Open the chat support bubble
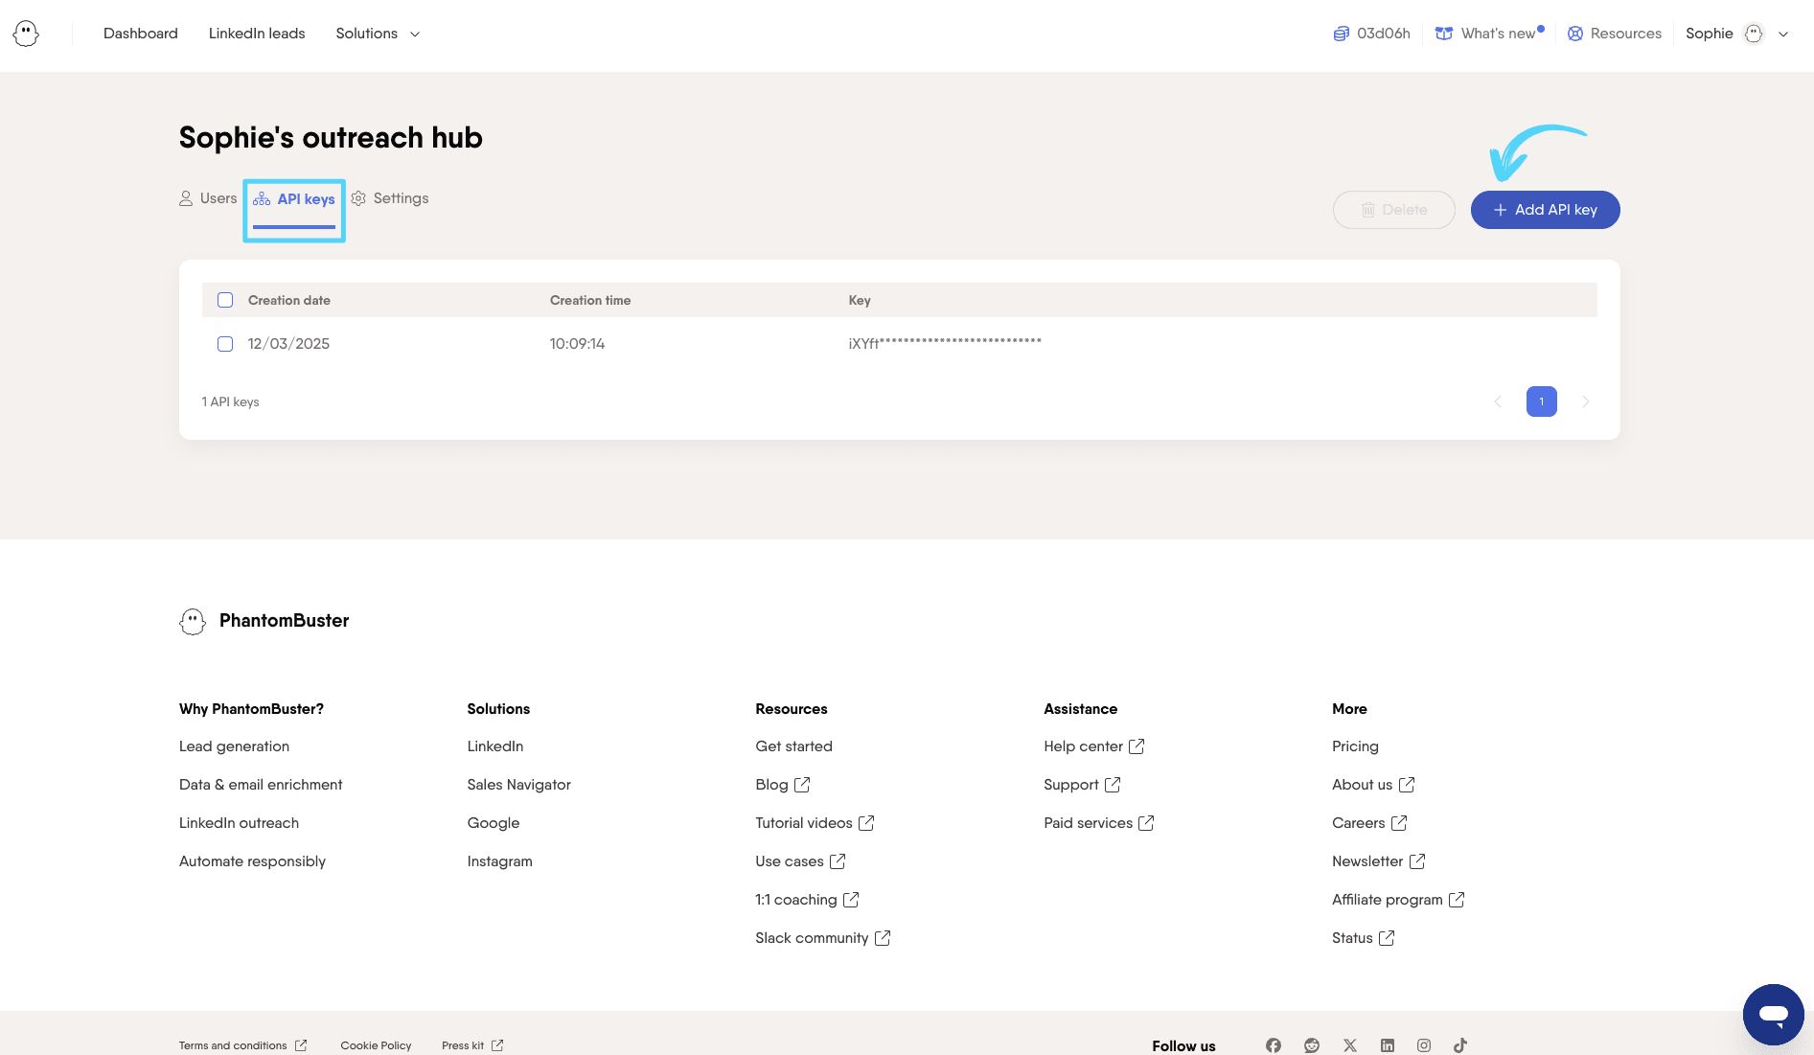 (x=1773, y=1014)
